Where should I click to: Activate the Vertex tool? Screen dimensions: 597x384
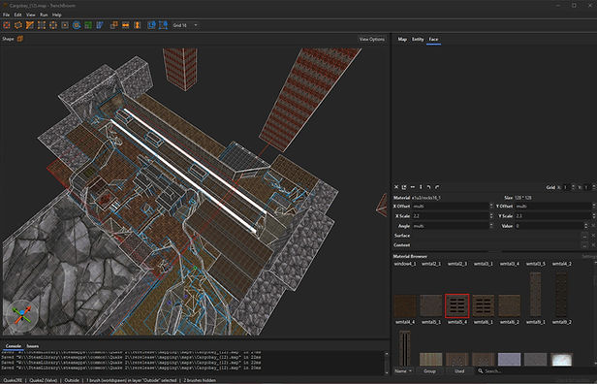tap(42, 25)
